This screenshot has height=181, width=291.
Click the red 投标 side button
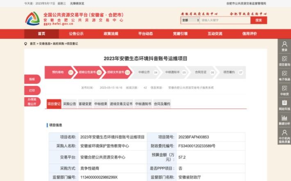(32, 79)
